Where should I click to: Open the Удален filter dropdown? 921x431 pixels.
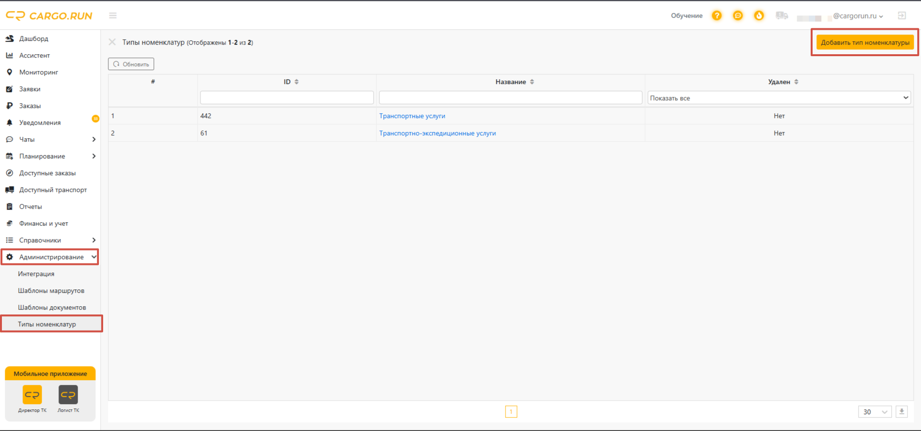[x=779, y=98]
